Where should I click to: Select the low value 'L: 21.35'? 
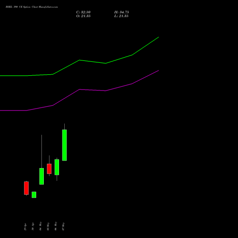tap(121, 16)
